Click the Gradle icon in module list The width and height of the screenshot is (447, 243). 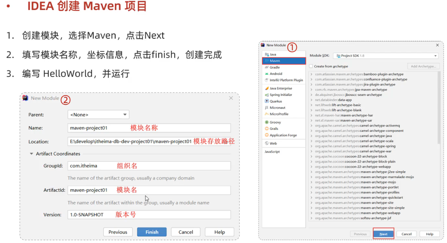[267, 68]
